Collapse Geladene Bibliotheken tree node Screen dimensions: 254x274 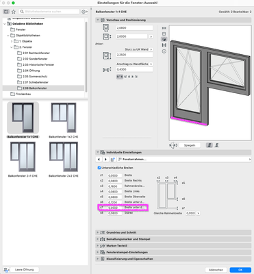click(5, 24)
